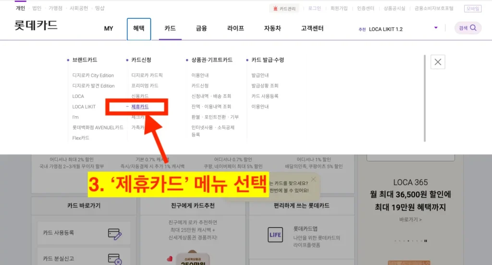Image resolution: width=492 pixels, height=265 pixels.
Task: Select the 사회공헌 tab
Action: [x=79, y=8]
